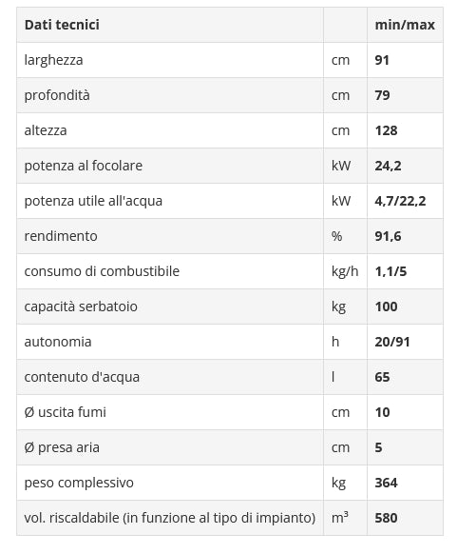The height and width of the screenshot is (554, 476).
Task: Select the rendimento value 91,6
Action: 388,236
